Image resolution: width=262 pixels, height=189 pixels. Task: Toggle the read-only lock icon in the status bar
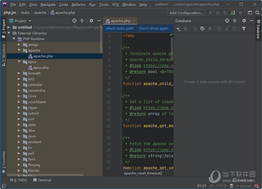point(231,186)
